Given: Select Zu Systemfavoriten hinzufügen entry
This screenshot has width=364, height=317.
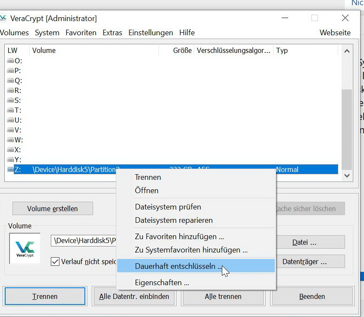Looking at the screenshot, I should point(196,250).
